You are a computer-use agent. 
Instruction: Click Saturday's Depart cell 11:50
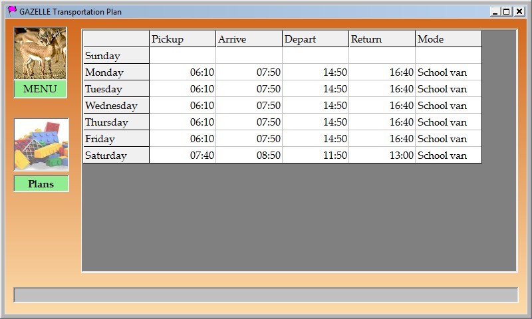pos(315,156)
